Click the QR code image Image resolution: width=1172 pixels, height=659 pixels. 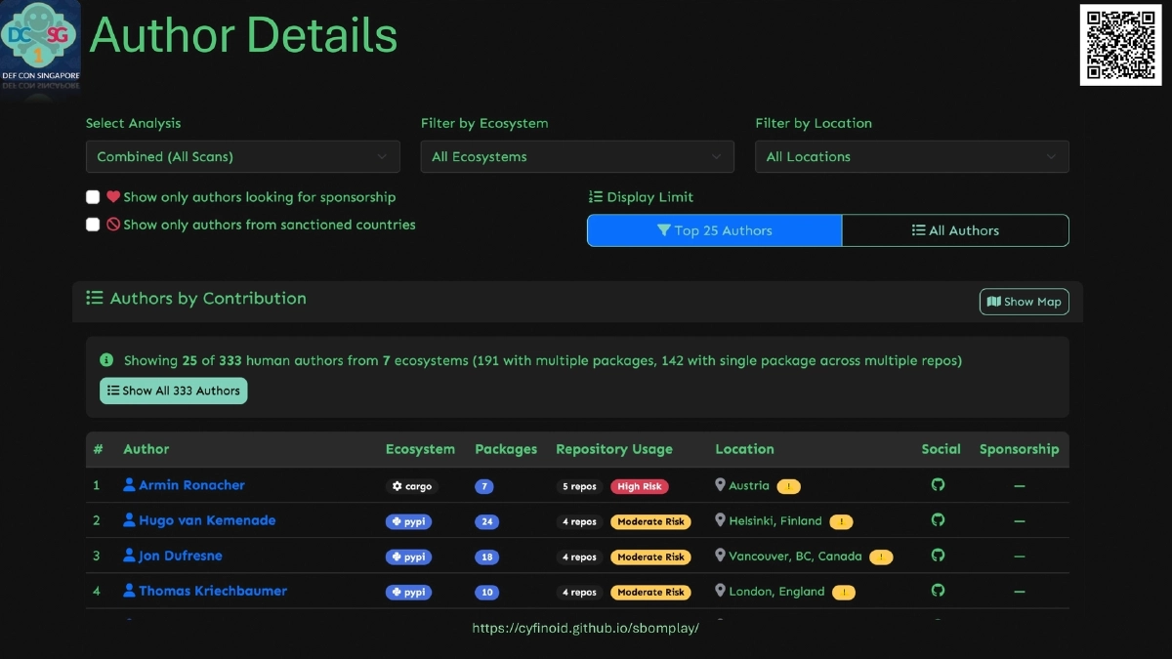(1120, 45)
